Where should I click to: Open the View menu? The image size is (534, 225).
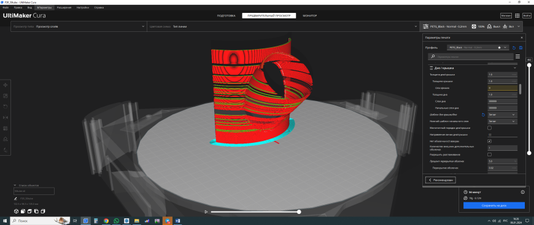[x=29, y=7]
